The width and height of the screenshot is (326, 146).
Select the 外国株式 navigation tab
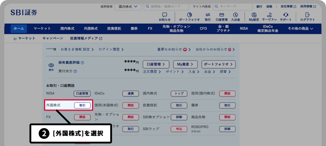point(91,29)
